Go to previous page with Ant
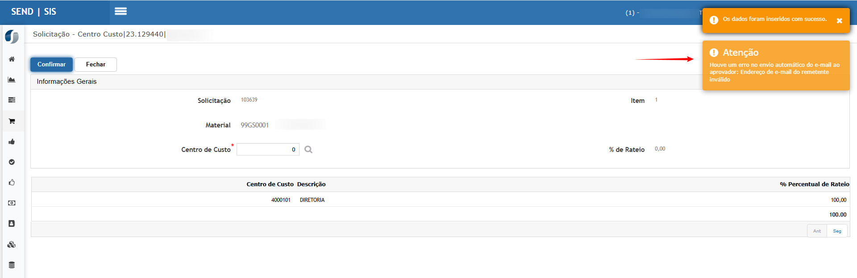This screenshot has width=857, height=278. (x=817, y=231)
